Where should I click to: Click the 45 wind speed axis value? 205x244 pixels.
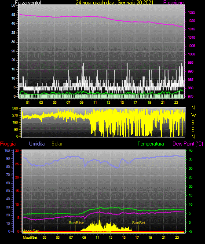[x=13, y=15]
